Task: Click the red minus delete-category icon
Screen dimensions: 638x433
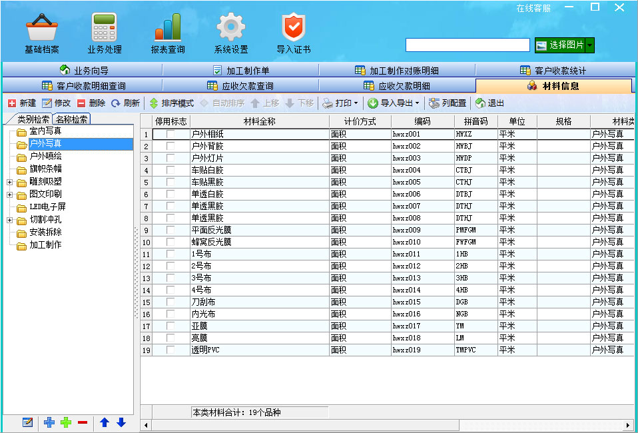Action: 83,422
